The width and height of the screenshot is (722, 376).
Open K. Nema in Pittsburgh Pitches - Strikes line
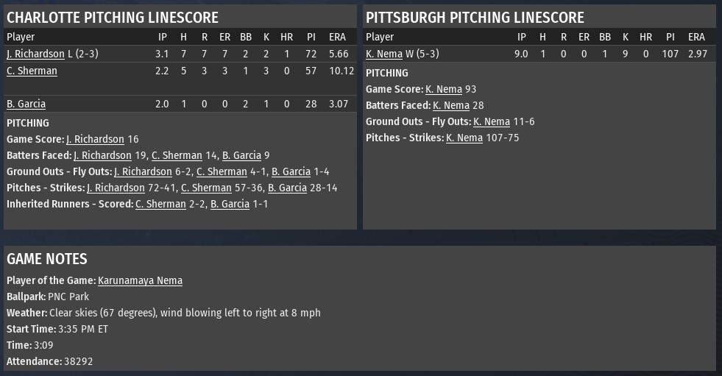[464, 138]
